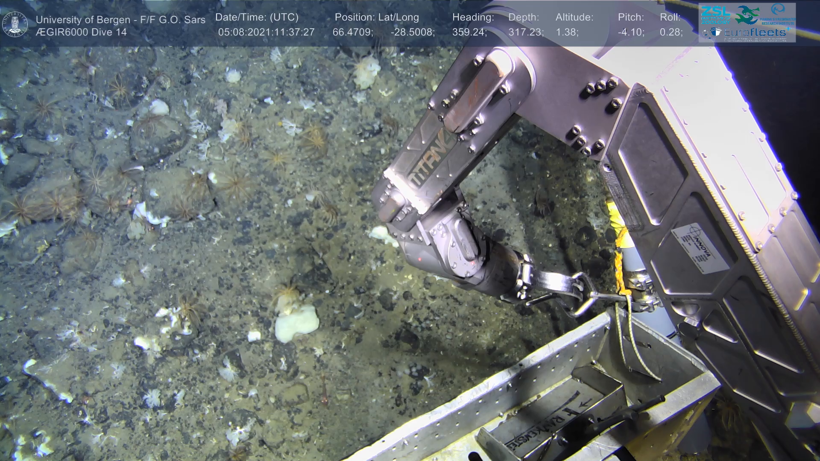Click the green-blue fish emblem logo
The height and width of the screenshot is (461, 820).
coord(747,15)
